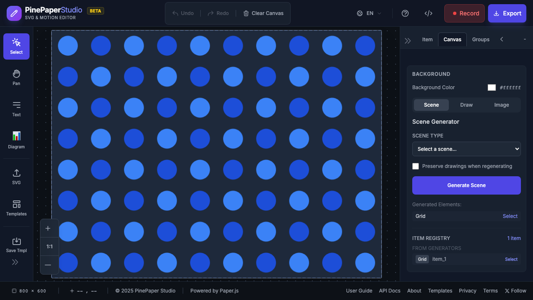
Task: Reset zoom with the 1:1 control
Action: 49,246
